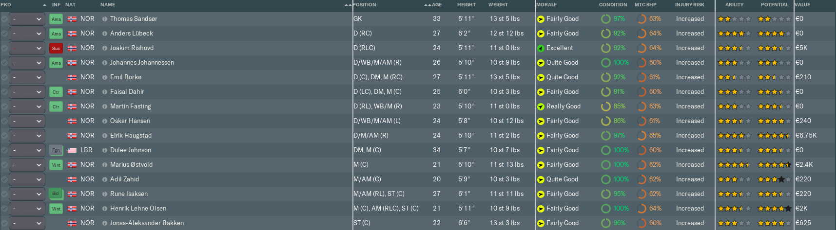Click the 'Fgn' foreign badge for Dulee Johnson

click(56, 150)
